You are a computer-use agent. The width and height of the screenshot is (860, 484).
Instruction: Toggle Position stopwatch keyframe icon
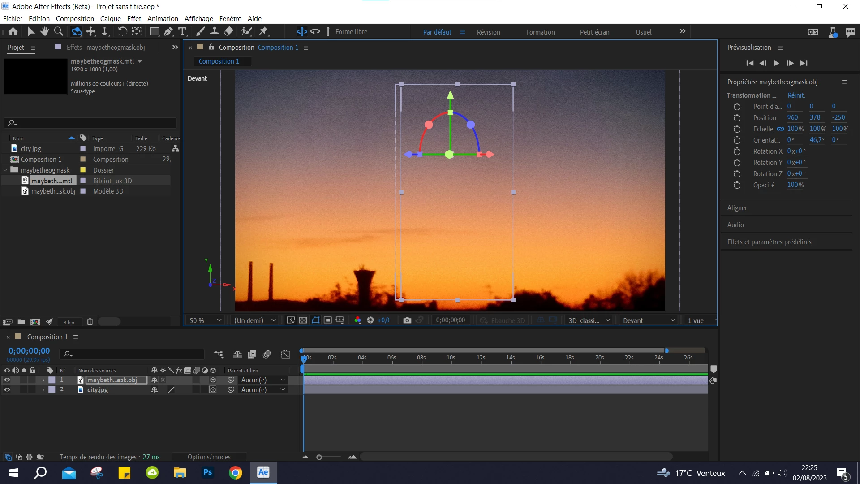(x=737, y=117)
